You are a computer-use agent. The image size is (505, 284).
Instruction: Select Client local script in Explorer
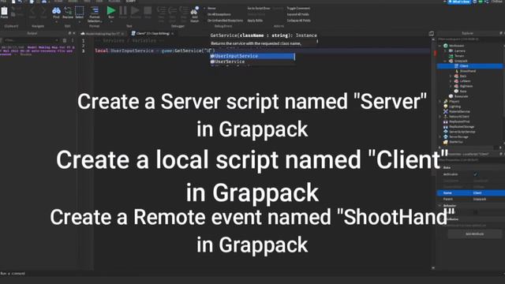470,66
